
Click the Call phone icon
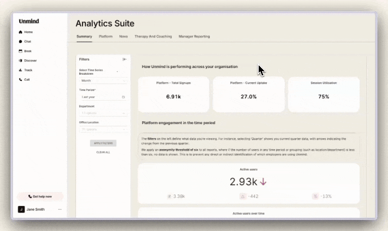coord(21,79)
